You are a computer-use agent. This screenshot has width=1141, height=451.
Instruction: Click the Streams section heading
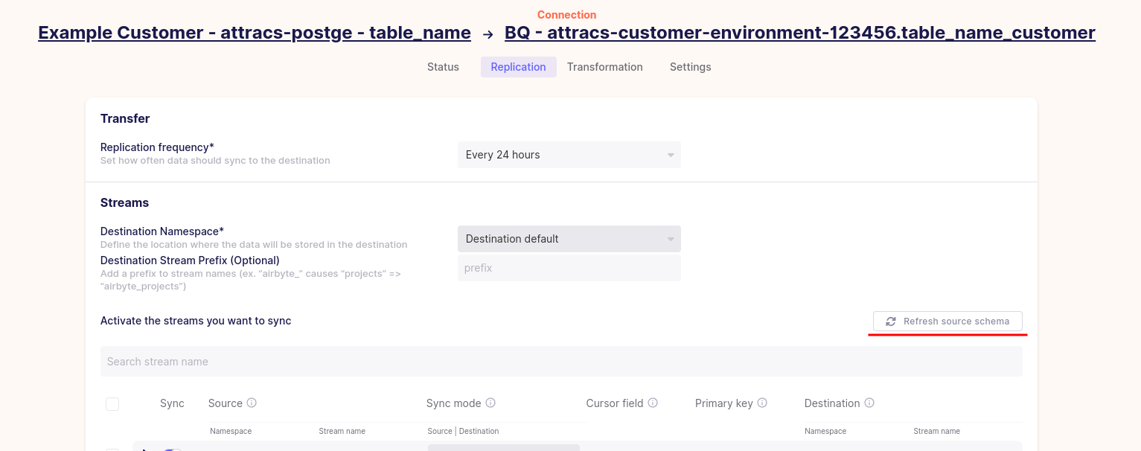[x=124, y=202]
